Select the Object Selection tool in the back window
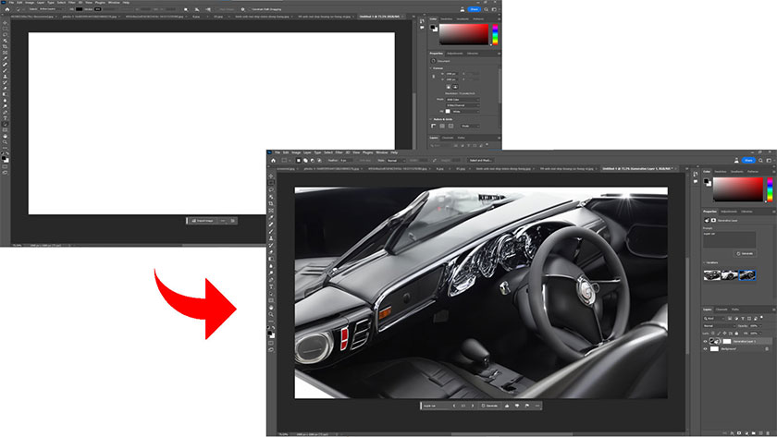This screenshot has width=777, height=437. point(5,41)
